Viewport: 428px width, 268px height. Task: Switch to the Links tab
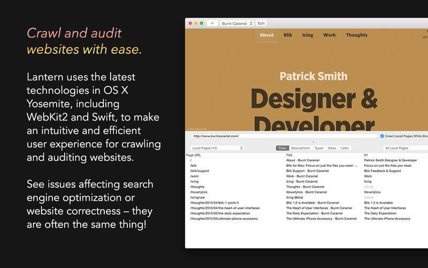[345, 148]
